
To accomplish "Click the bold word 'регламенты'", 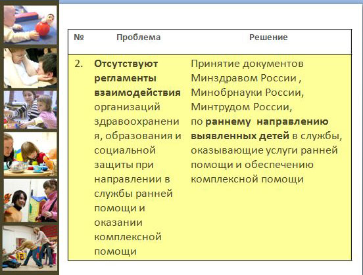I will (125, 78).
